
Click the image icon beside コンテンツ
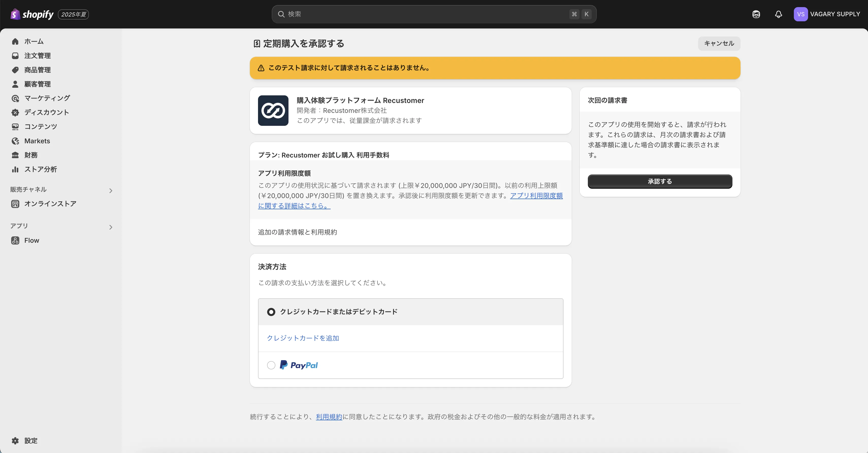coord(15,127)
